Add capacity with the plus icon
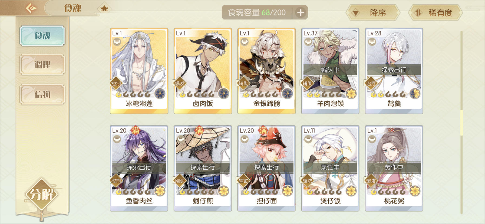The width and height of the screenshot is (485, 224). click(301, 12)
